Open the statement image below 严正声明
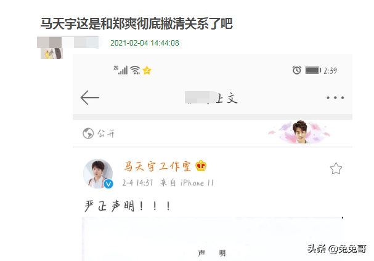 point(213,239)
